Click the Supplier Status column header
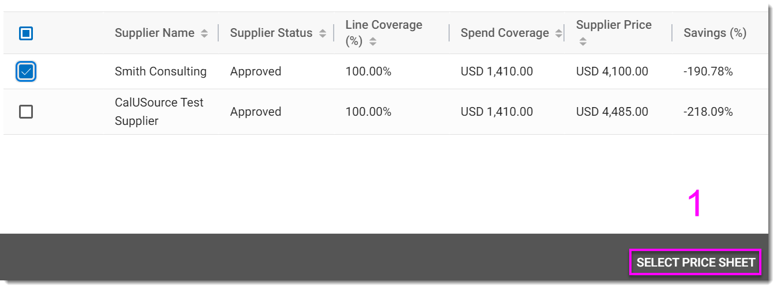Viewport: 777px width, 289px height. [271, 33]
